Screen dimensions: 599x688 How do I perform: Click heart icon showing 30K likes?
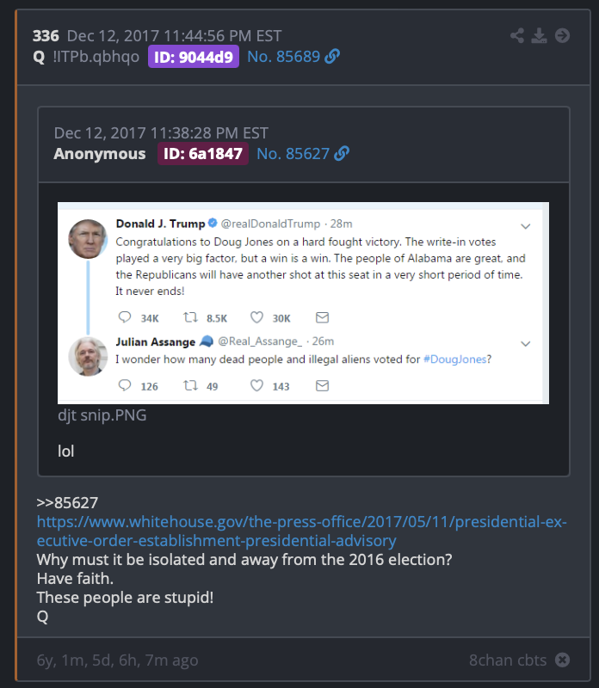click(x=256, y=317)
